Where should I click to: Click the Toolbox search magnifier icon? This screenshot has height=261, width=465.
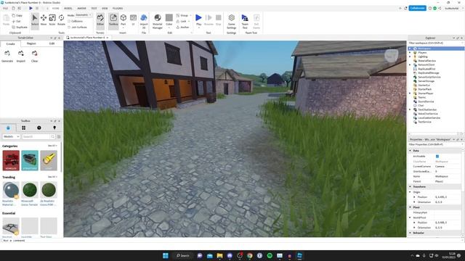click(53, 136)
